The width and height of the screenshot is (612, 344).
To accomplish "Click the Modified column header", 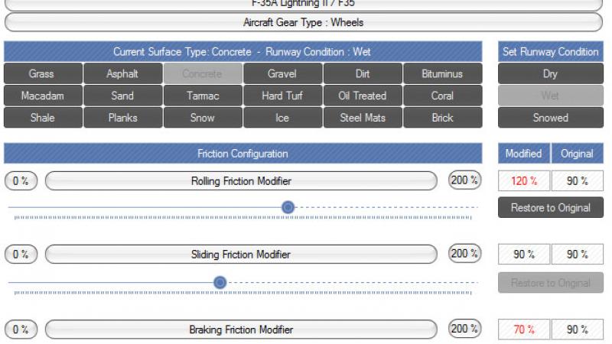I will [x=524, y=154].
